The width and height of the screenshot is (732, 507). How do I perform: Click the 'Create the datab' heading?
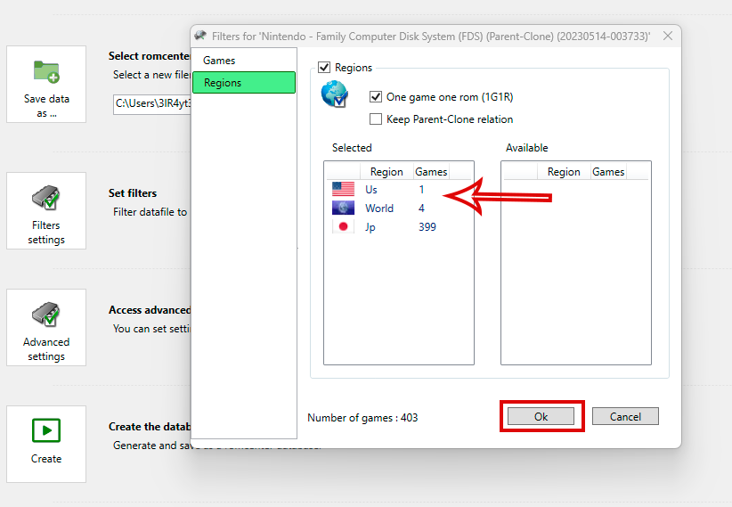(x=150, y=427)
